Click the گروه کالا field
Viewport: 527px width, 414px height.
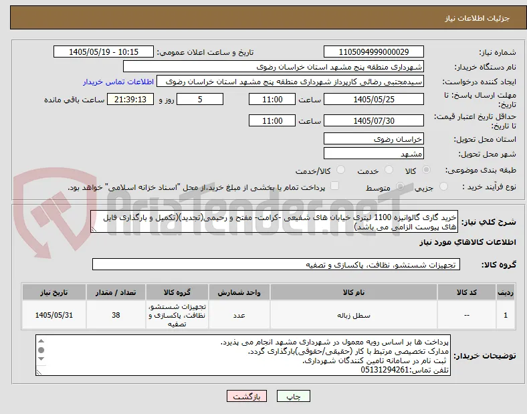pyautogui.click(x=276, y=264)
